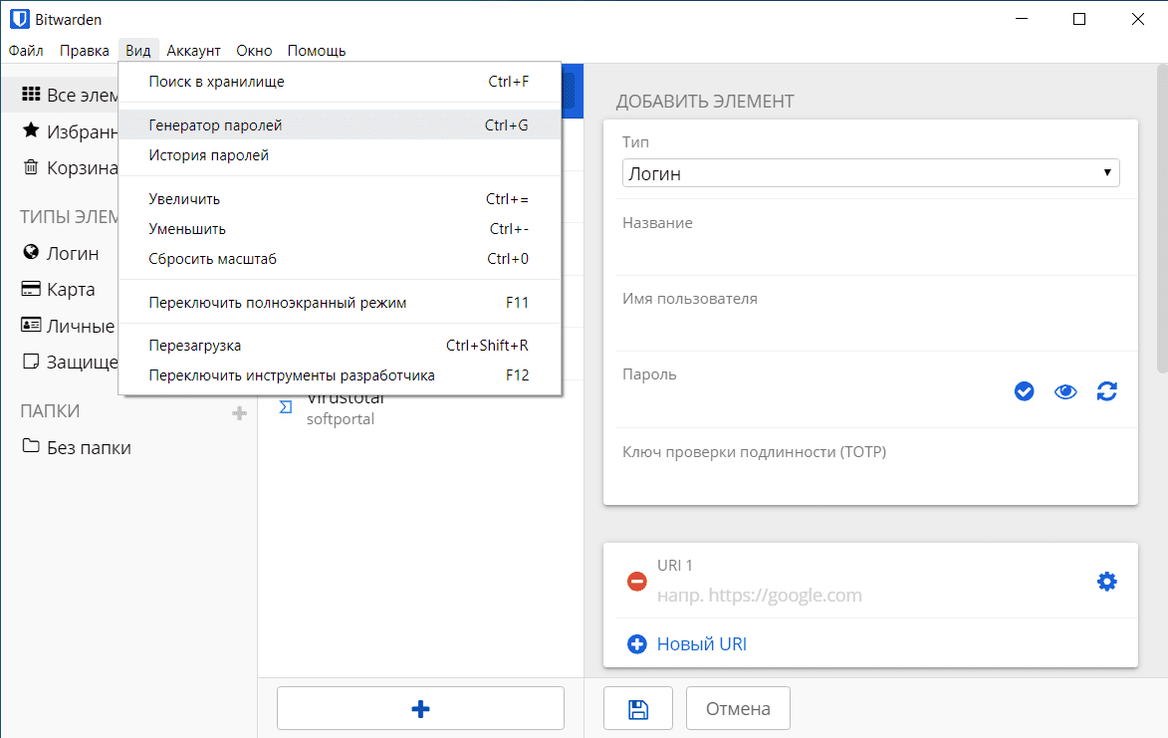Choose Уменьшить to zoom out
This screenshot has width=1168, height=738.
coord(340,229)
